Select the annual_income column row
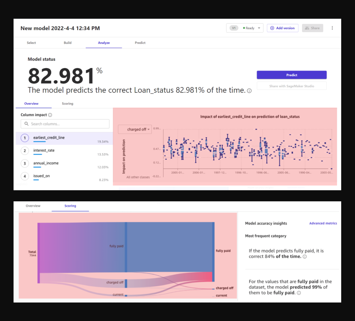The height and width of the screenshot is (321, 355). click(64, 164)
